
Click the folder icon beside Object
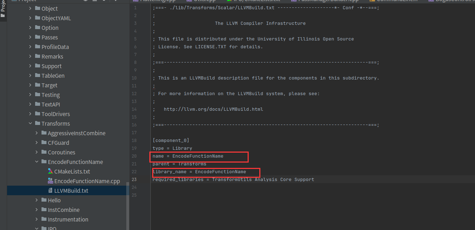(x=38, y=9)
